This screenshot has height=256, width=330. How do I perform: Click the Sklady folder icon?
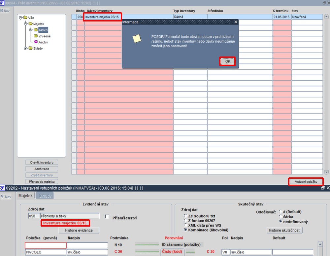[x=30, y=48]
